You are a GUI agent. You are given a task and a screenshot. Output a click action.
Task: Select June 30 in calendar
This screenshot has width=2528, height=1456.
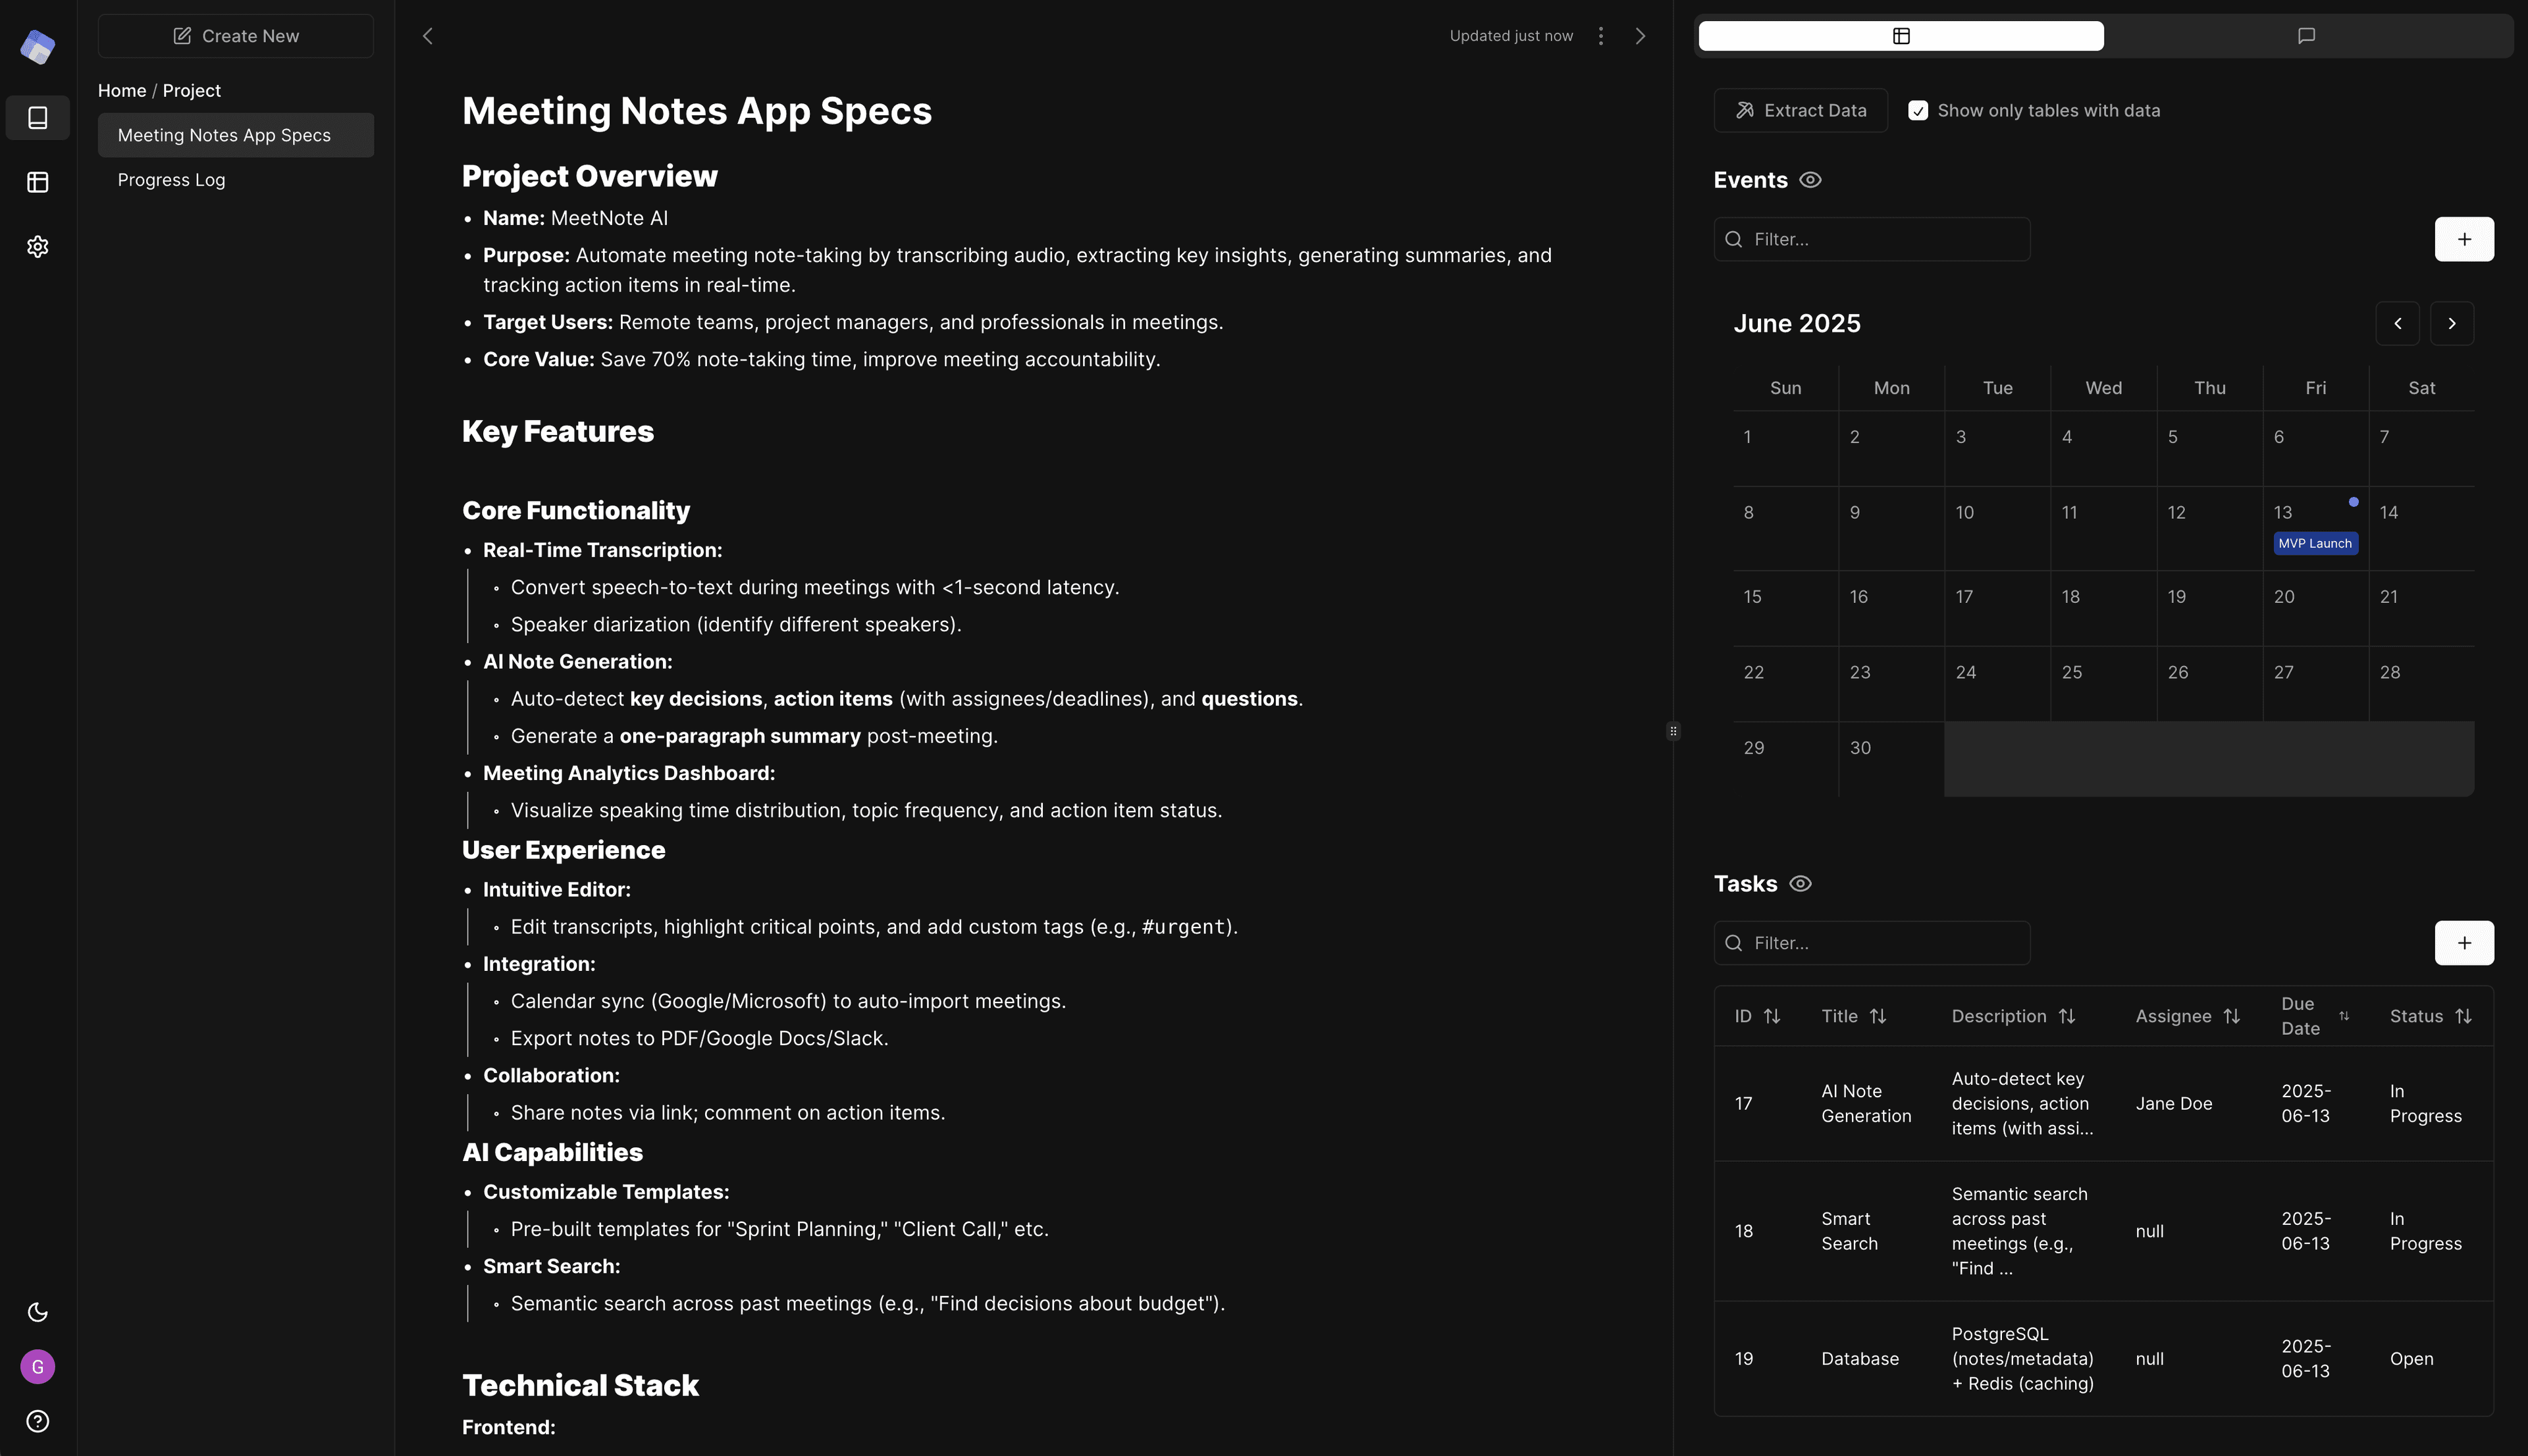(x=1891, y=759)
